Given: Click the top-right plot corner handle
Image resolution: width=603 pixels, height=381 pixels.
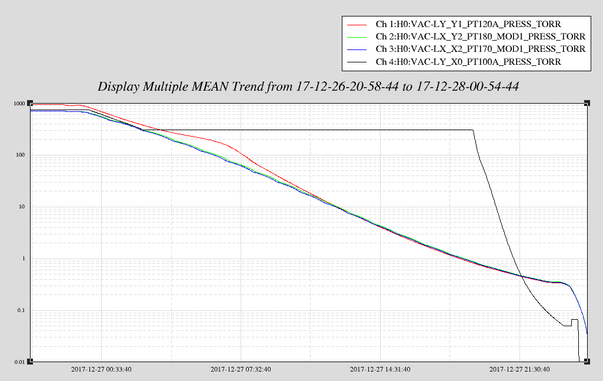Looking at the screenshot, I should tap(587, 103).
